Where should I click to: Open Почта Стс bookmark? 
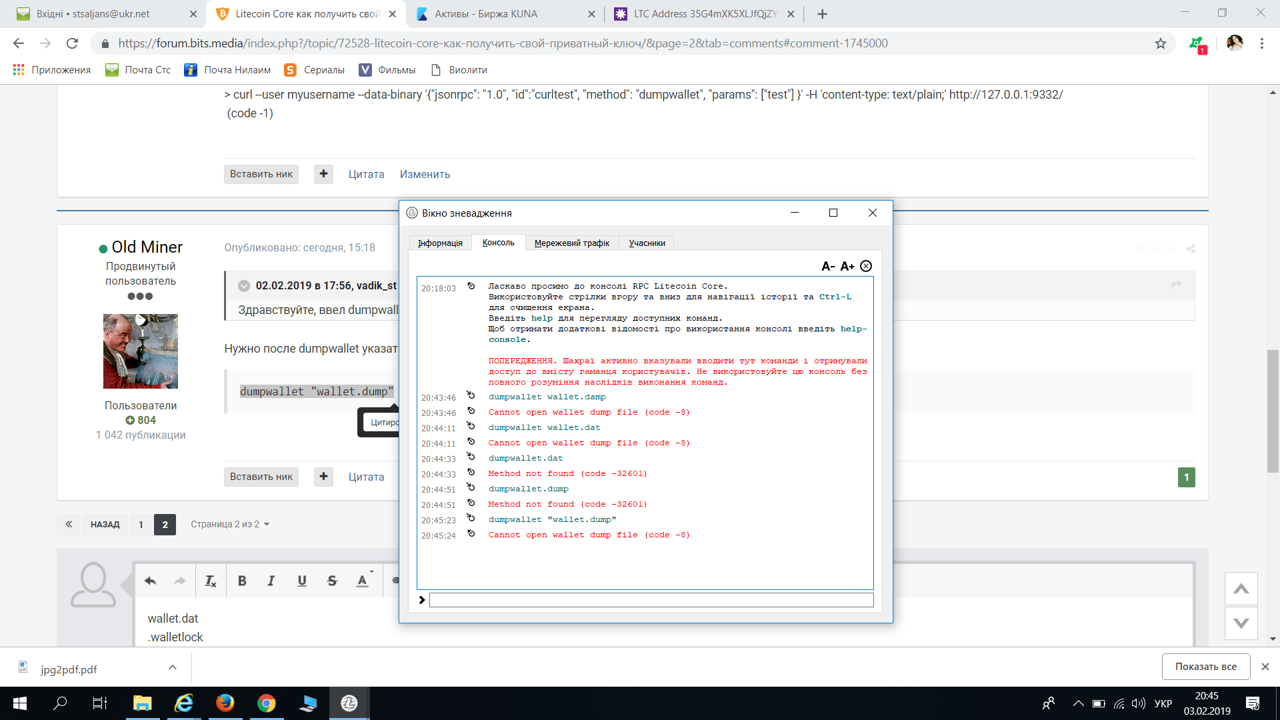[x=138, y=70]
